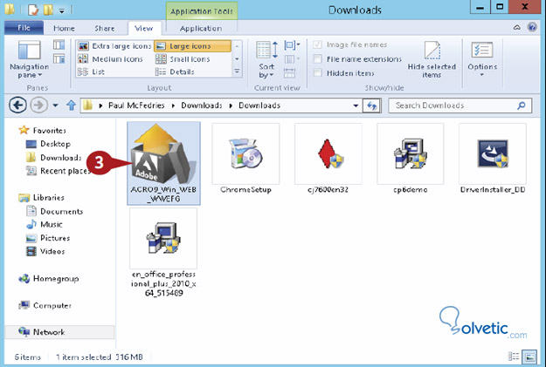Open the address bar history dropdown
546x367 pixels.
pyautogui.click(x=356, y=105)
